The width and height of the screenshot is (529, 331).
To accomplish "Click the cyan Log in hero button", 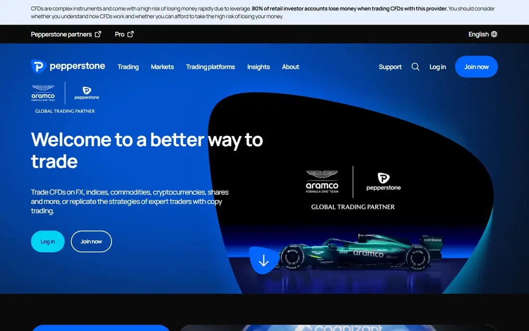I will coord(48,242).
